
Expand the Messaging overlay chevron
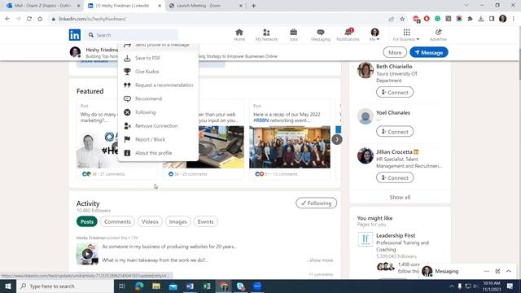point(508,271)
